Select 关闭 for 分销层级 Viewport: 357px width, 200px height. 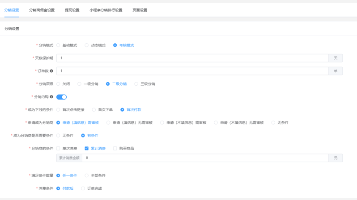(58, 84)
